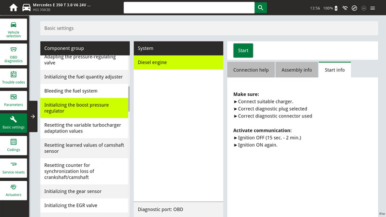Open Vehicle selection in sidebar
The image size is (386, 217).
tap(14, 29)
